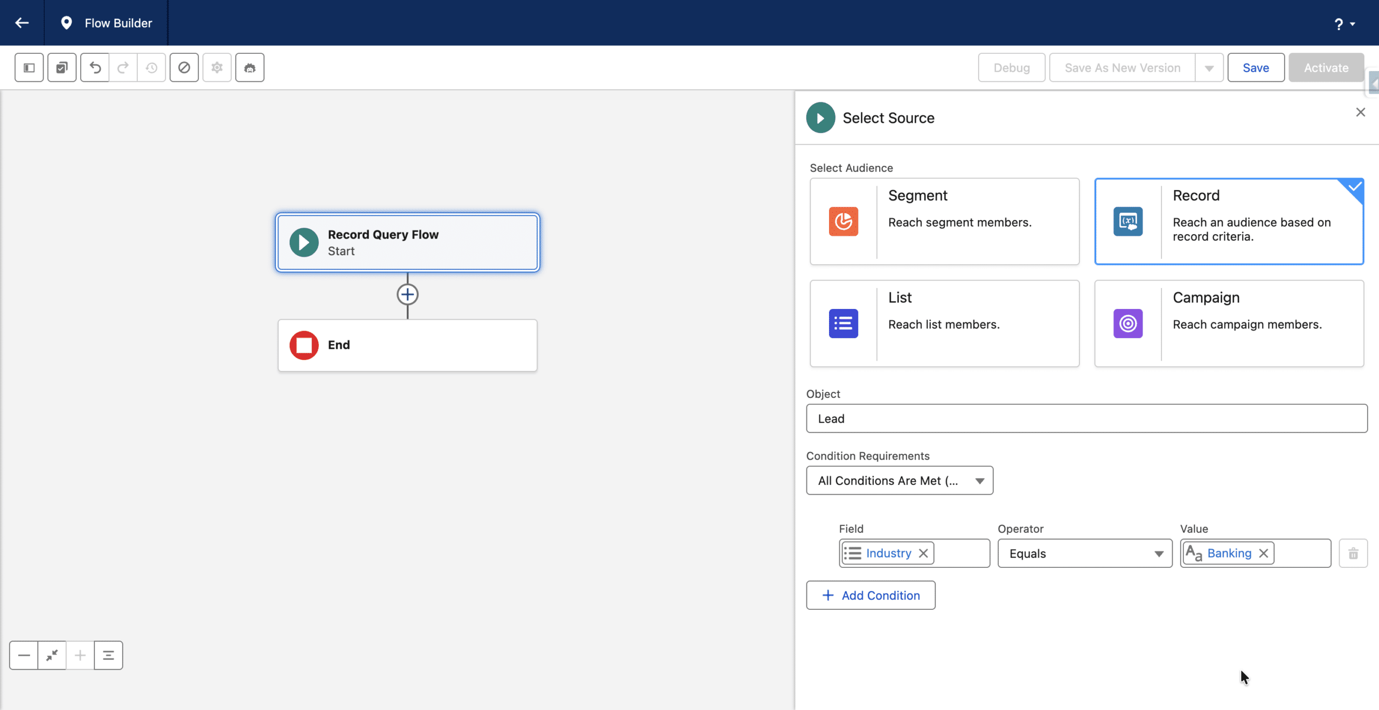The width and height of the screenshot is (1379, 710).
Task: Open the help question mark menu
Action: click(1345, 24)
